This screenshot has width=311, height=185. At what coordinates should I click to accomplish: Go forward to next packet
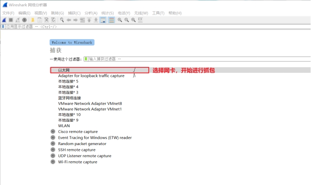click(x=75, y=20)
